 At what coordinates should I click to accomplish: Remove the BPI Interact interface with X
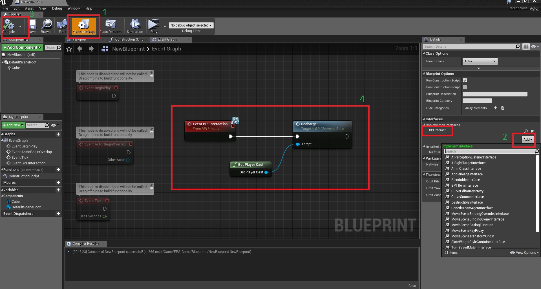[x=532, y=131]
